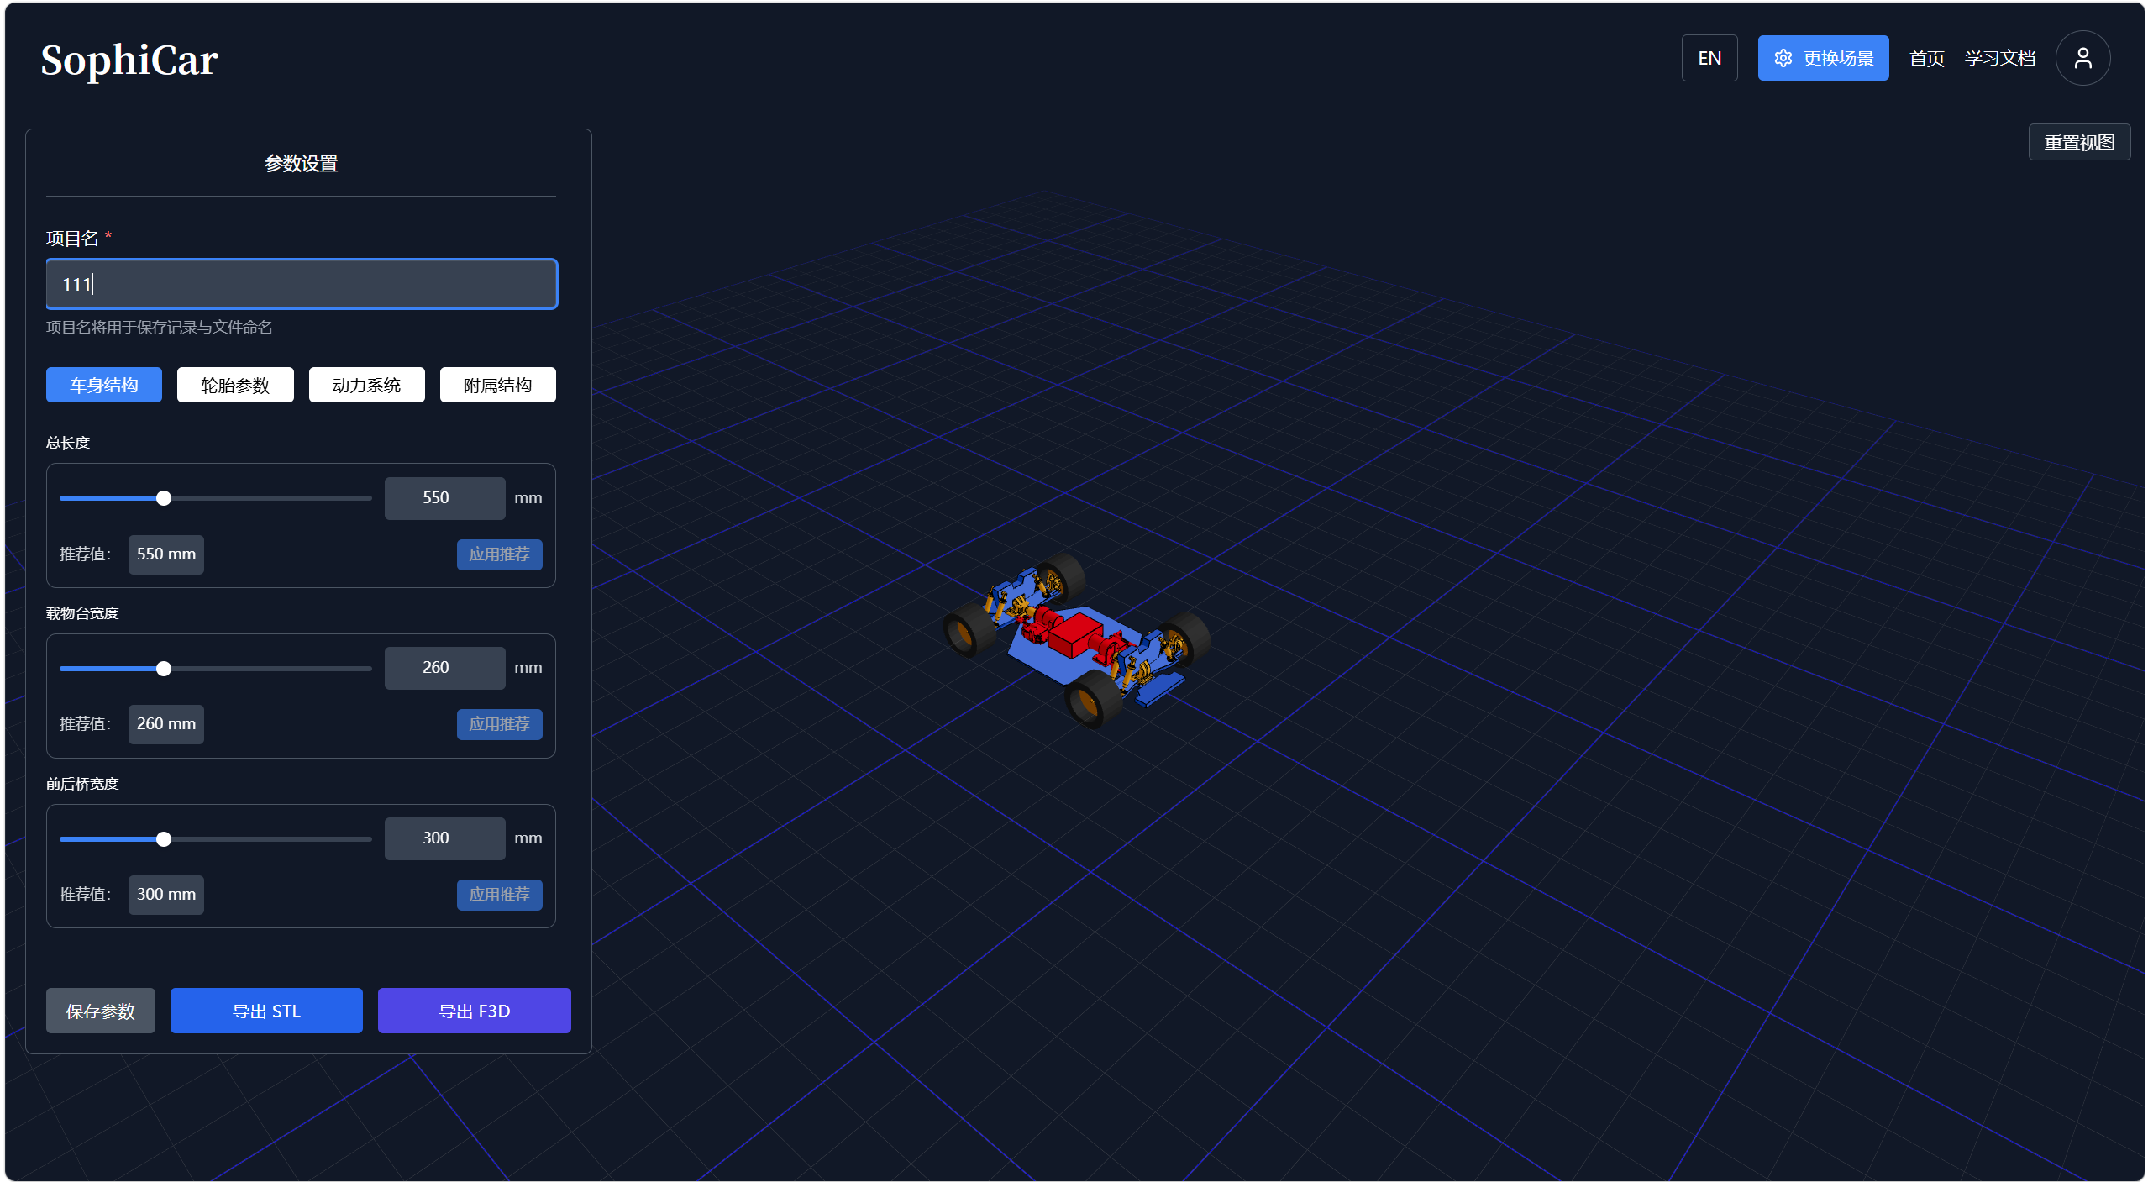
Task: Open 学习文档 link
Action: tap(1999, 58)
